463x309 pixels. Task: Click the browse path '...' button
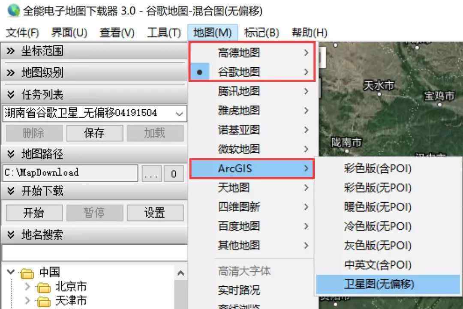[x=151, y=174]
